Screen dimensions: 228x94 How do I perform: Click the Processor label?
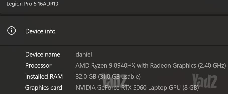(x=38, y=66)
